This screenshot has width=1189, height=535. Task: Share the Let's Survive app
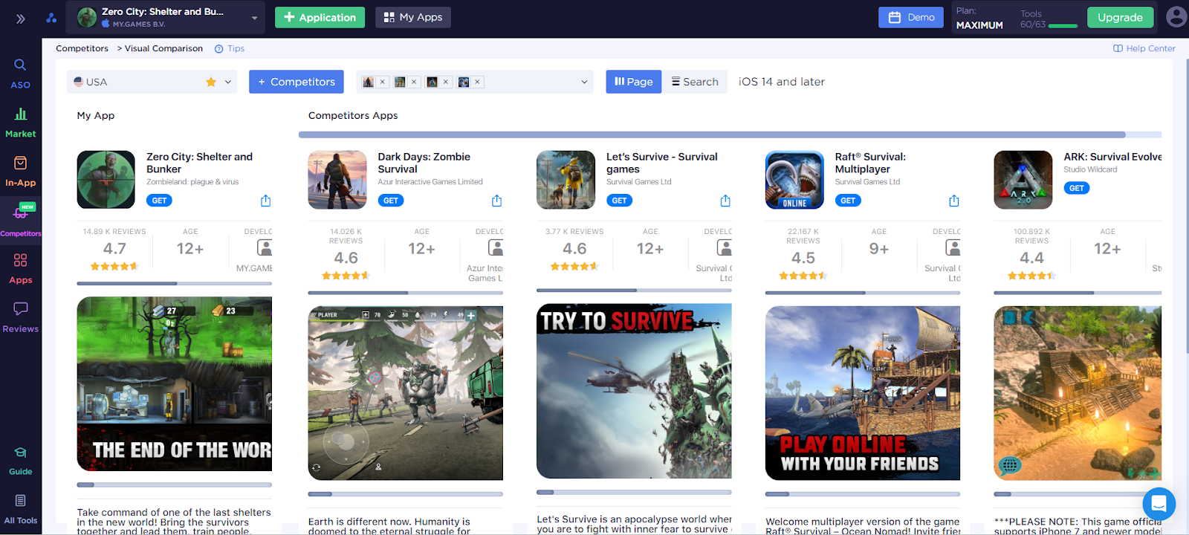725,201
